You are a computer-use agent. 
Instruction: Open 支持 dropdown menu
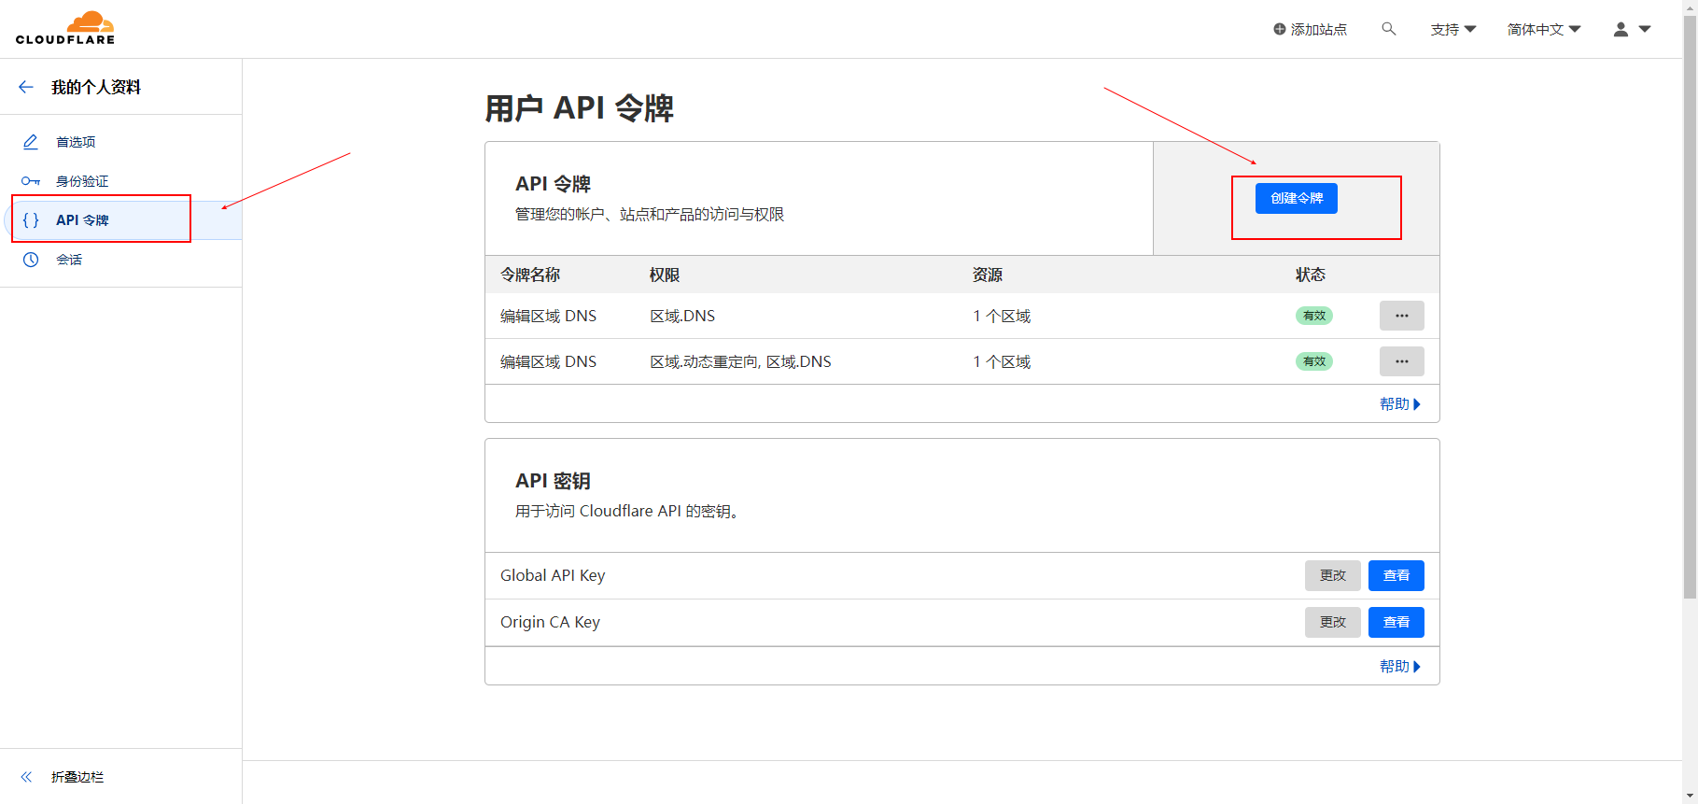1452,29
